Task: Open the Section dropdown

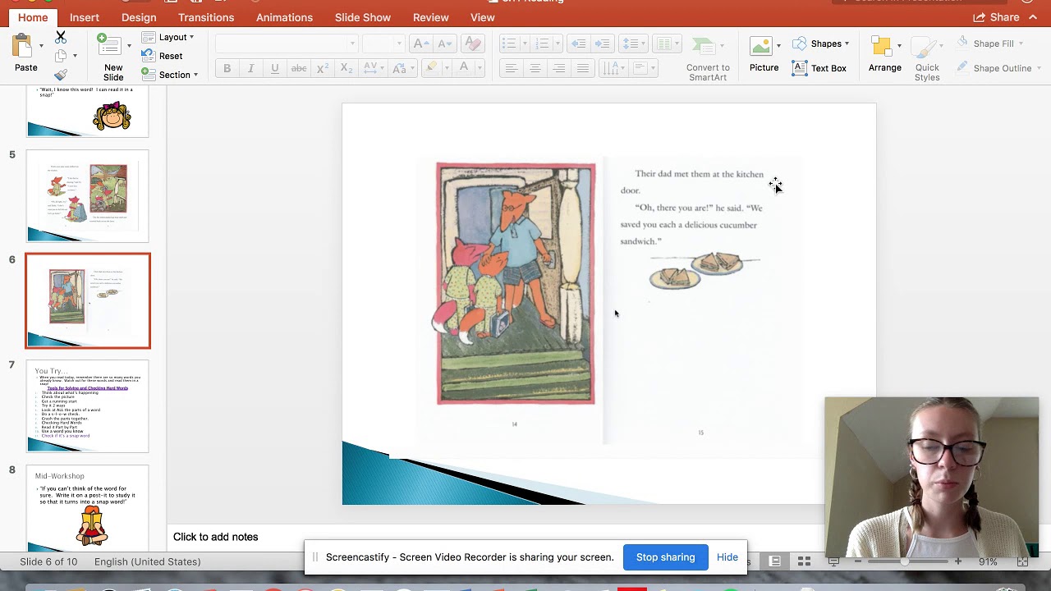Action: pos(170,75)
